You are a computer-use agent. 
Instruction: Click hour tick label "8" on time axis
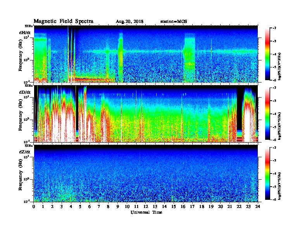point(108,207)
